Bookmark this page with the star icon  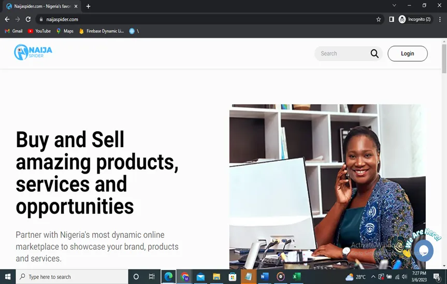378,19
